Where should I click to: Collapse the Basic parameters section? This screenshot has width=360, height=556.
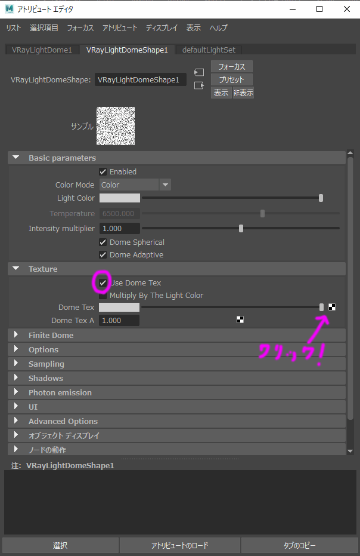(x=16, y=158)
